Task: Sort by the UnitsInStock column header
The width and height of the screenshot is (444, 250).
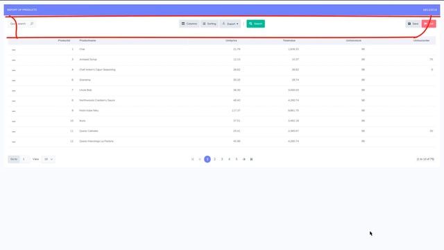Action: click(x=354, y=40)
